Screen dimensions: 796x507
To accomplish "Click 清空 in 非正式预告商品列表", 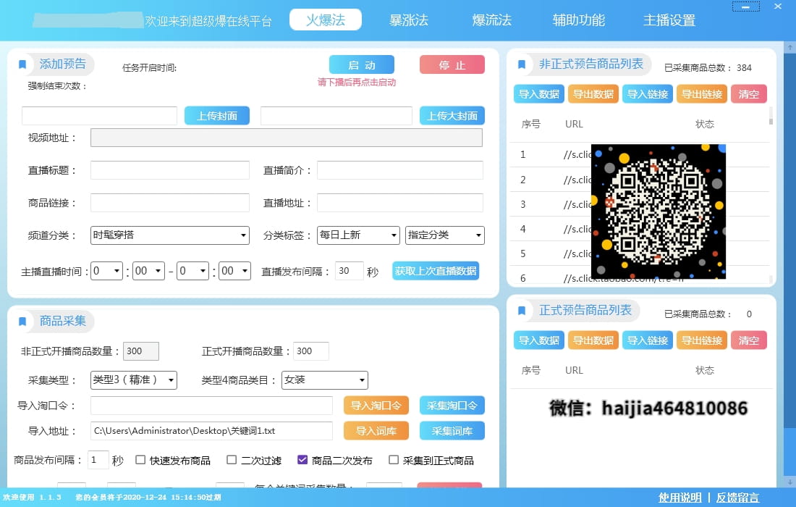I will coord(748,94).
